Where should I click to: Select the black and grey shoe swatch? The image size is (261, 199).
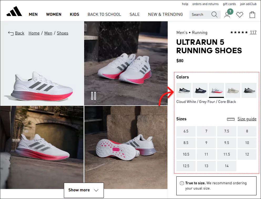(249, 90)
